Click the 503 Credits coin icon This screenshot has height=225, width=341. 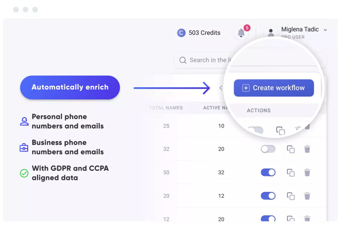pyautogui.click(x=181, y=33)
